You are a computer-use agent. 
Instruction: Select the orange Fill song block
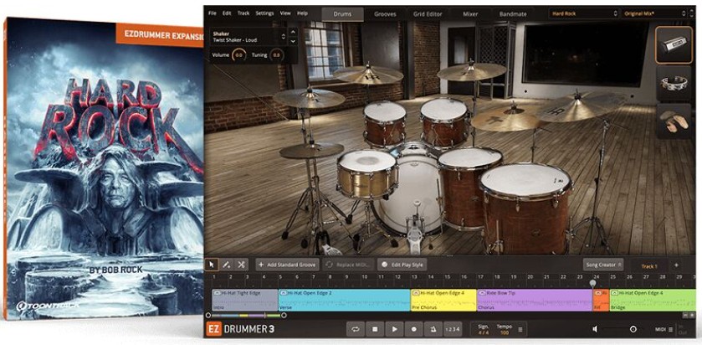coord(602,300)
